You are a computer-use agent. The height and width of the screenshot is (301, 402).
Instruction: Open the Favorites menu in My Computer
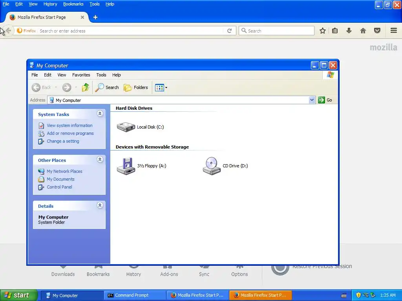pyautogui.click(x=81, y=75)
